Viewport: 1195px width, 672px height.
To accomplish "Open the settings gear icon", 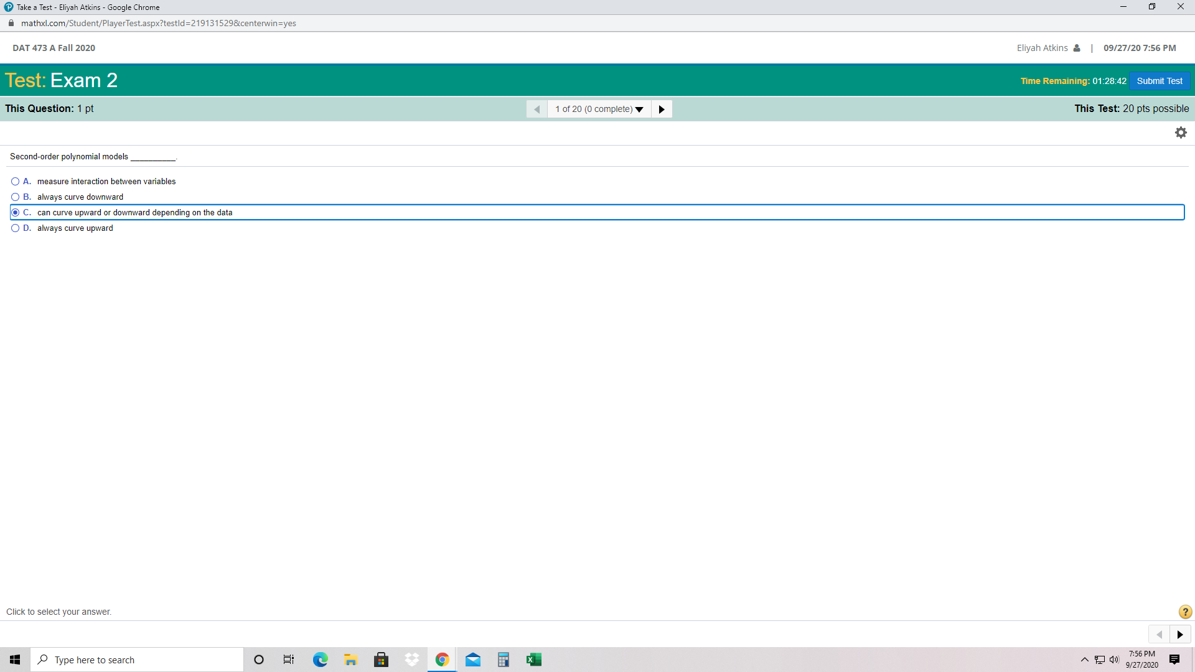I will (x=1181, y=133).
